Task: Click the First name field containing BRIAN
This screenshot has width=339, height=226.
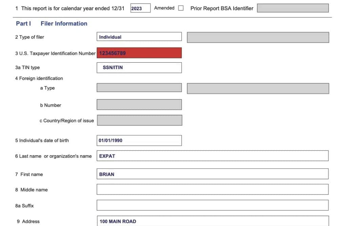Action: click(x=212, y=174)
